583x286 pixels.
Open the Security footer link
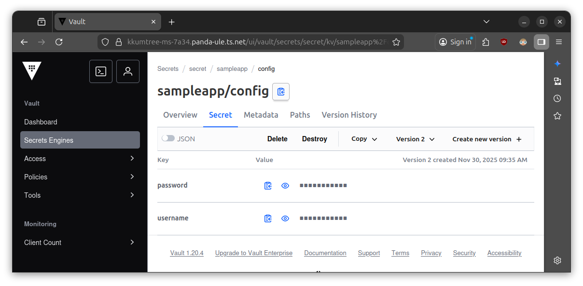click(464, 253)
